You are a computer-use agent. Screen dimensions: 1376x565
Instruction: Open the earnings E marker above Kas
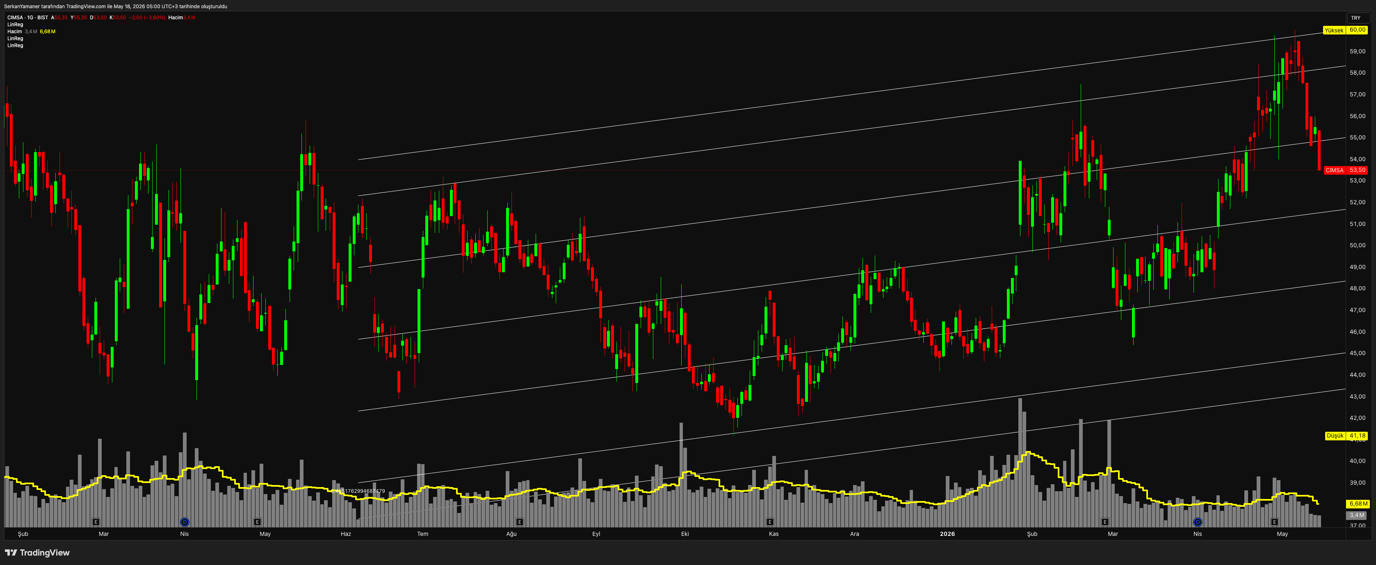[x=770, y=522]
